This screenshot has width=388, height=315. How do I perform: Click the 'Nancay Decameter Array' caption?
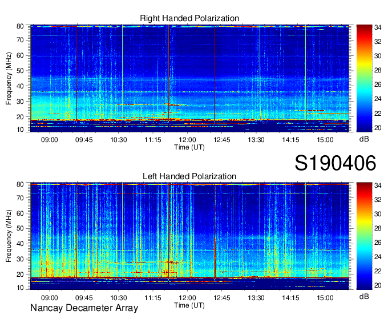84,308
